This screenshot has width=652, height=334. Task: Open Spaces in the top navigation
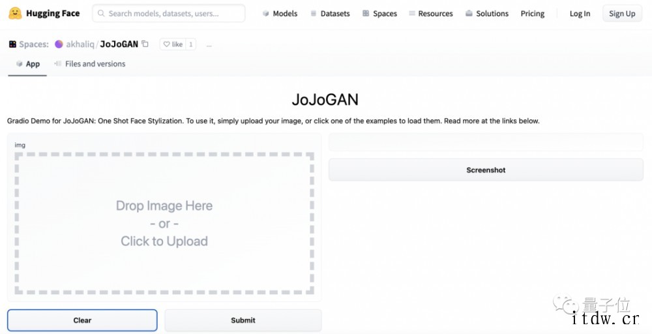point(379,13)
